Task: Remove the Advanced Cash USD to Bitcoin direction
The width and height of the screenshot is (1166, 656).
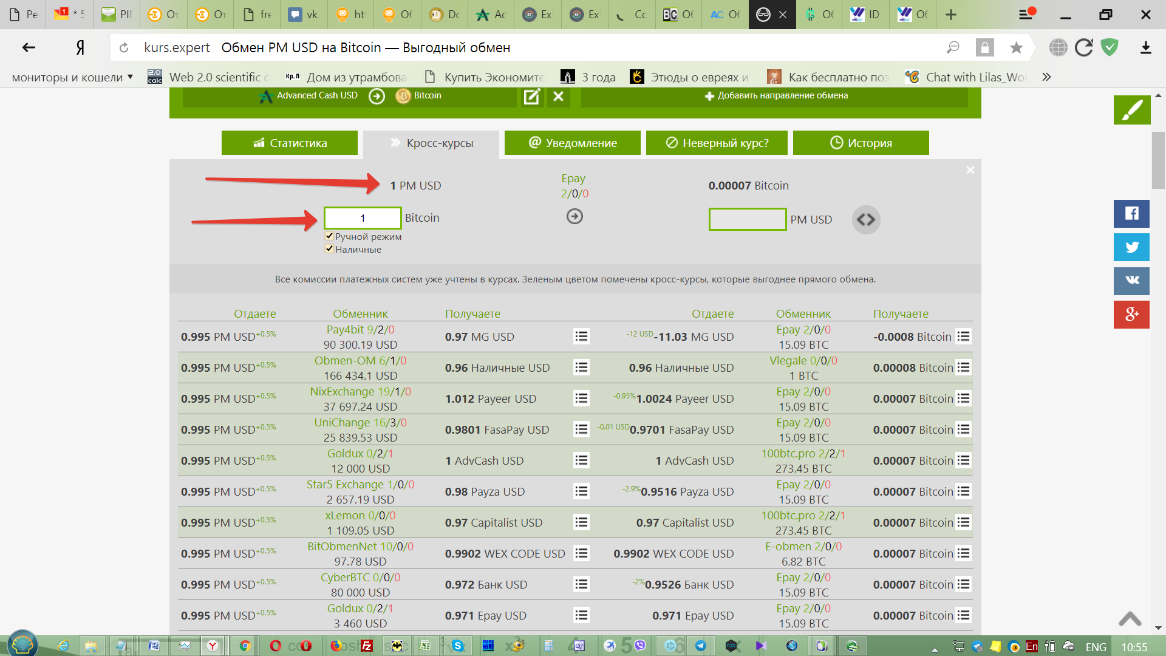Action: [559, 96]
